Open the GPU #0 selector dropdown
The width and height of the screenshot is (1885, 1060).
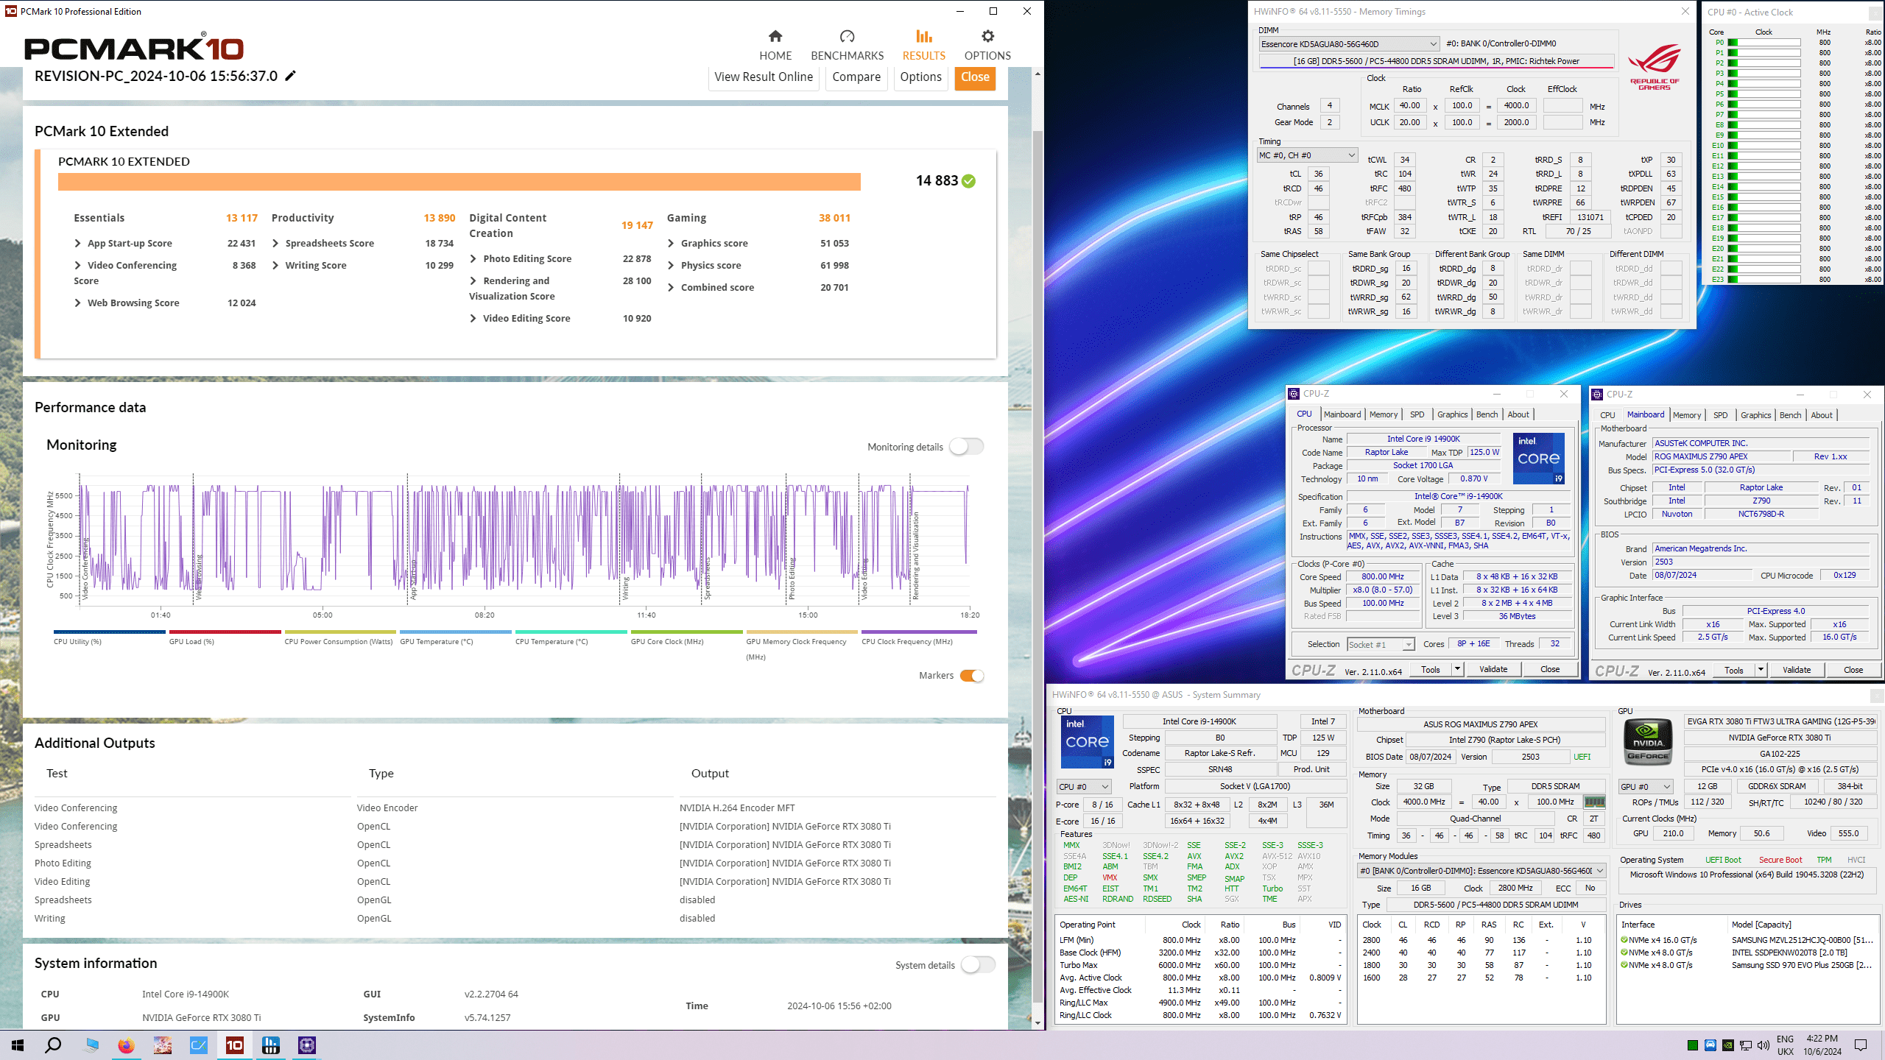coord(1645,787)
